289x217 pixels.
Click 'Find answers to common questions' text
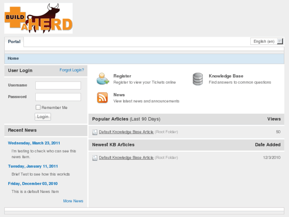pos(240,82)
